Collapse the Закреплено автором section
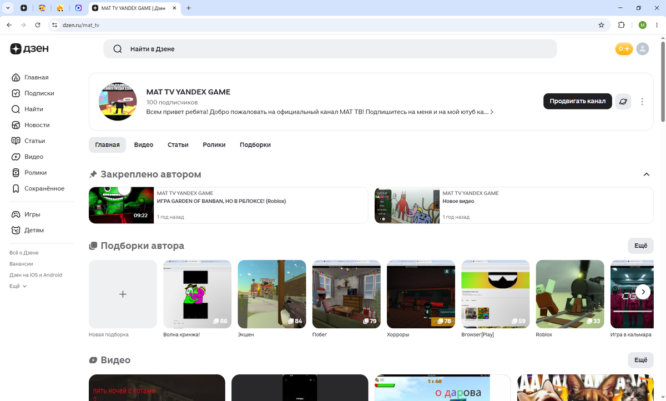666x401 pixels. (646, 174)
